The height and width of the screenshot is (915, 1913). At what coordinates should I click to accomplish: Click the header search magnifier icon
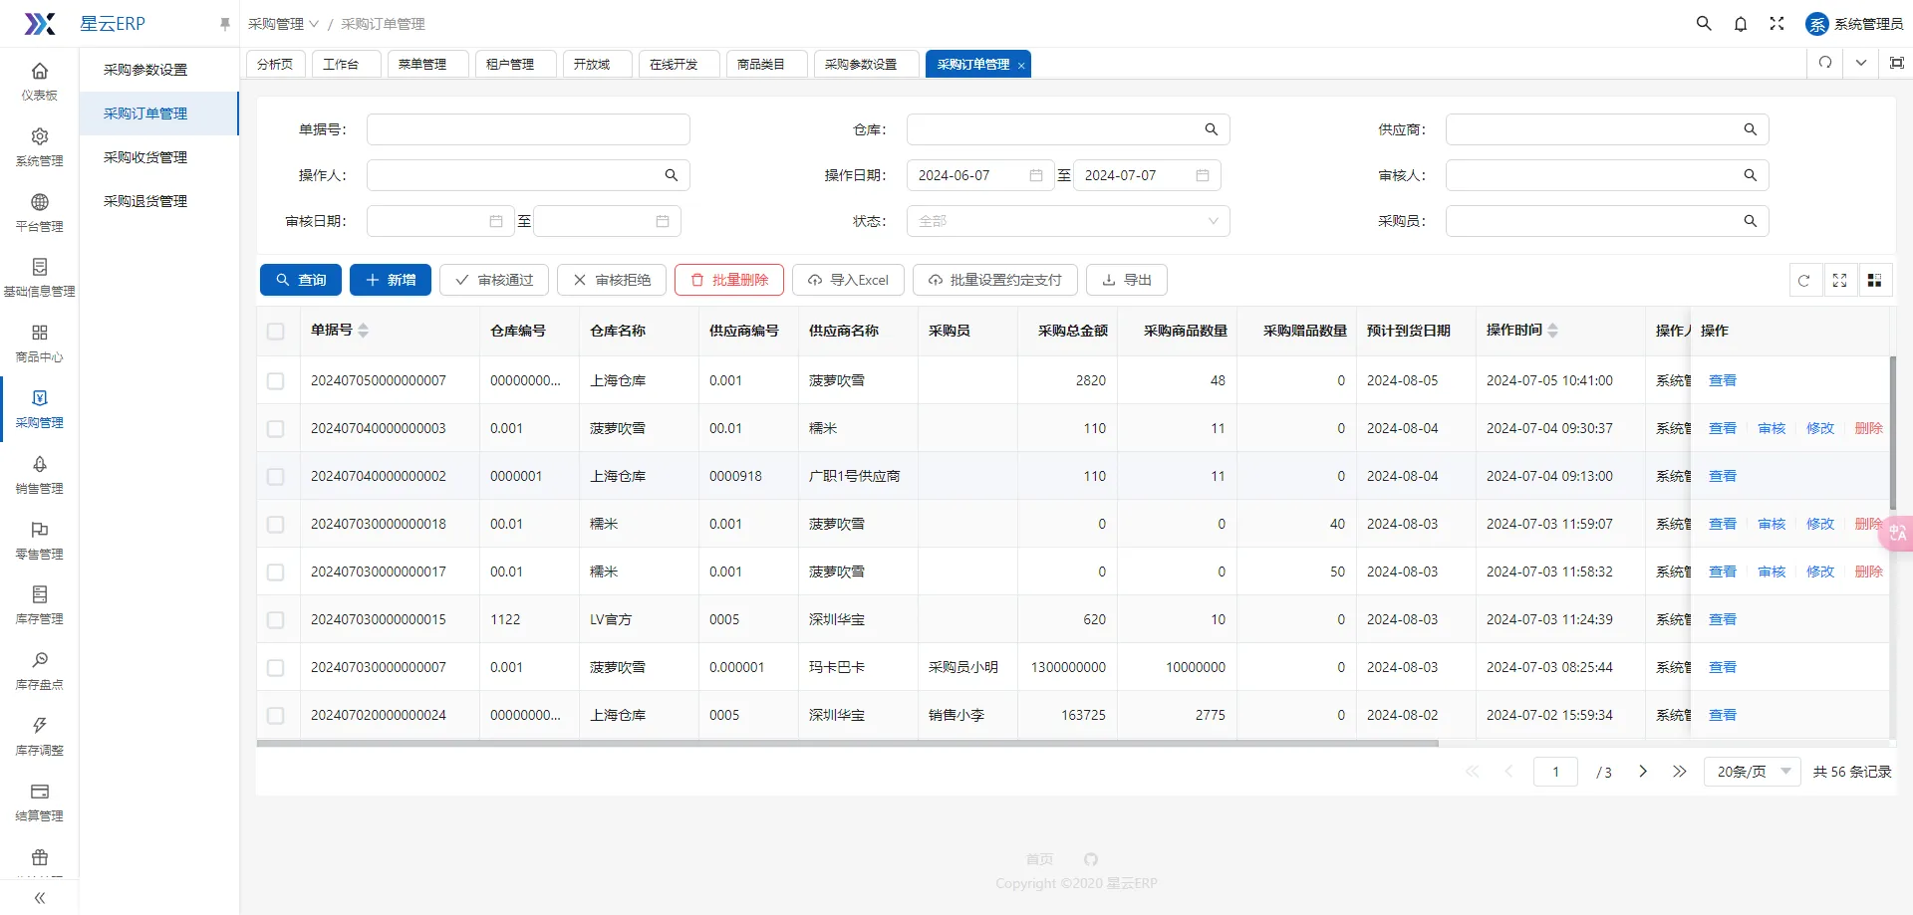(1704, 23)
